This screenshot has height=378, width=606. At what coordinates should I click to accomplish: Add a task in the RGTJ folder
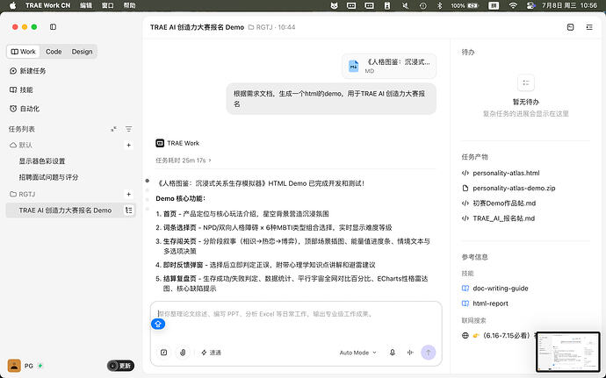pos(129,194)
